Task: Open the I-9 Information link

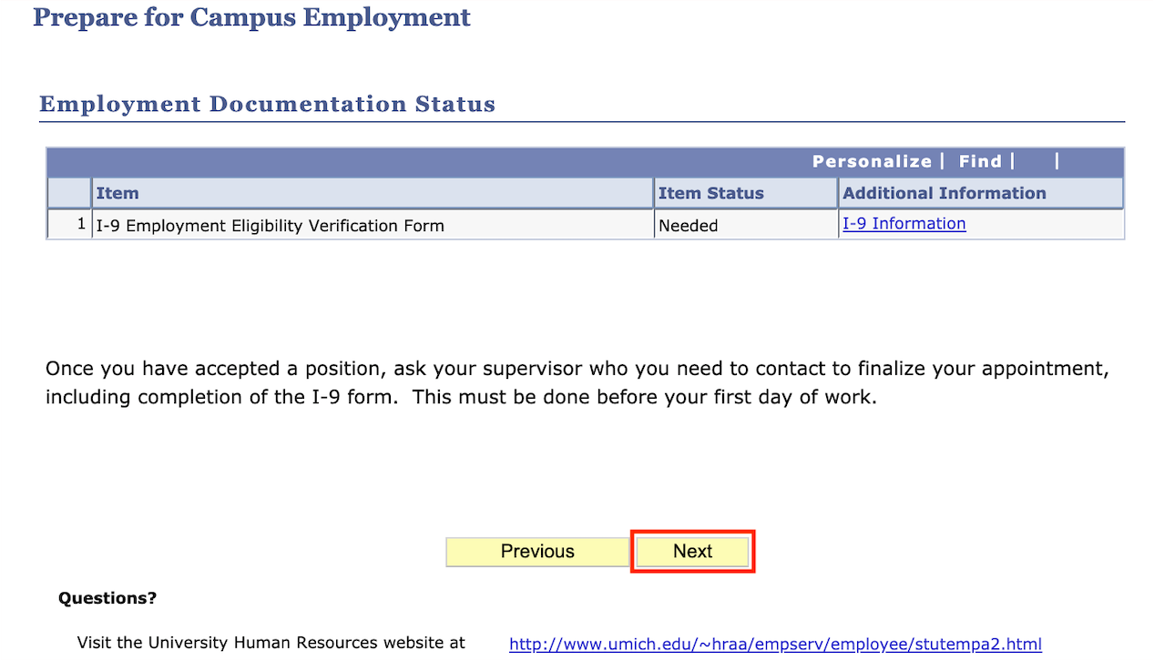Action: point(903,223)
